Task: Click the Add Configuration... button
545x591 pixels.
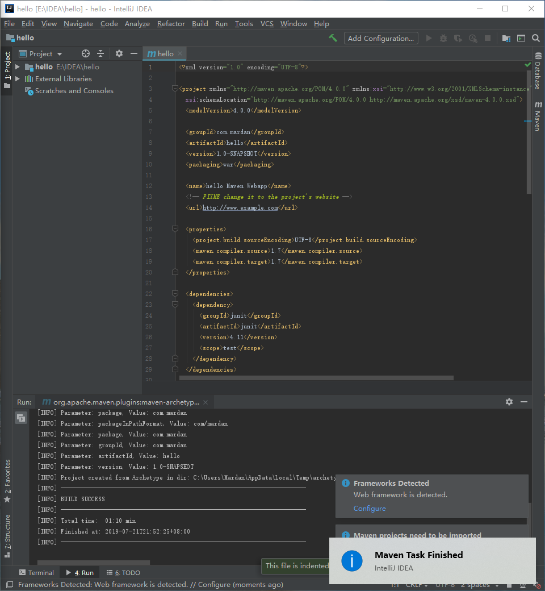Action: point(381,38)
